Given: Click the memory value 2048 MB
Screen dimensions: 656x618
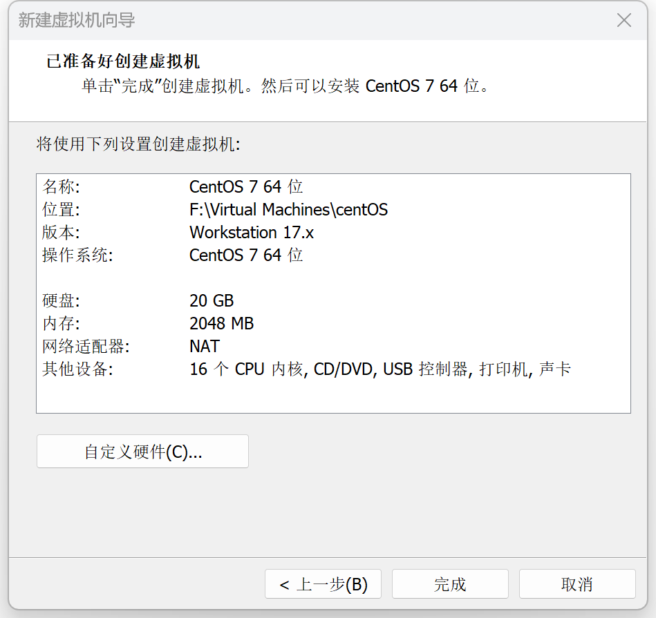Looking at the screenshot, I should (221, 323).
